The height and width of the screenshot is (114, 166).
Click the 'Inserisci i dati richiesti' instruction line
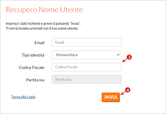43,23
